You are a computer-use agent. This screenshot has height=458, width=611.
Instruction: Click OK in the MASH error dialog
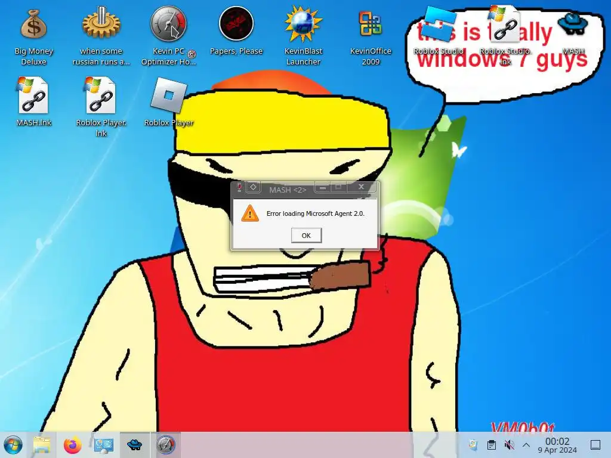point(306,235)
